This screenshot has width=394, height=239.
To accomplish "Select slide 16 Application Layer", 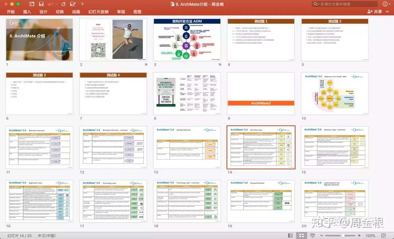I will 39,201.
